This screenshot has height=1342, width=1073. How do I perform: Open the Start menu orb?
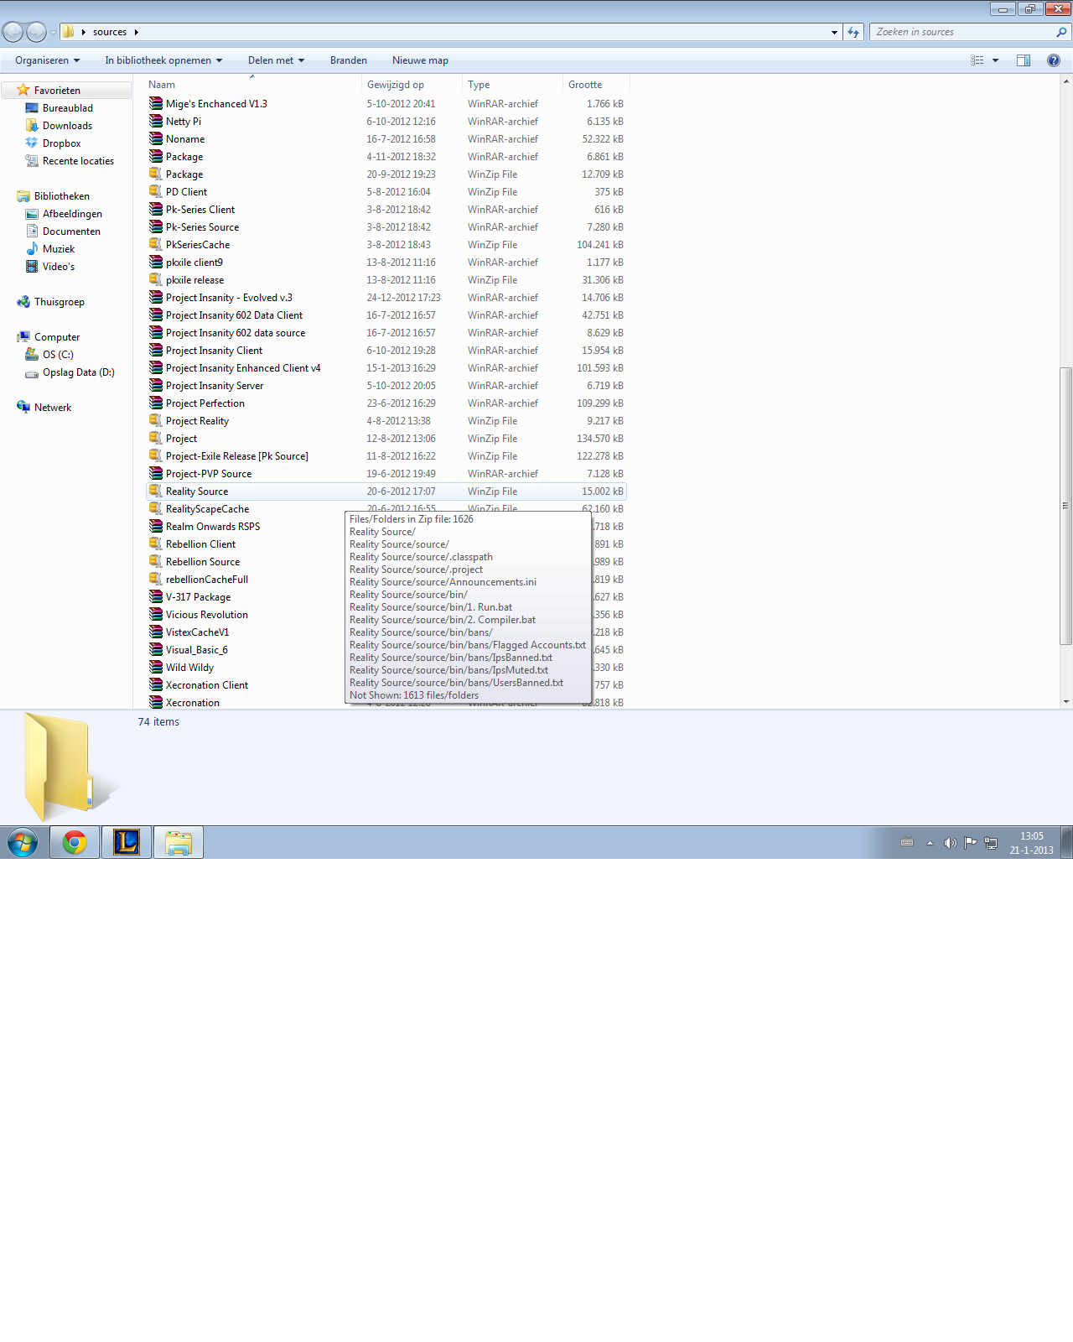(x=23, y=842)
